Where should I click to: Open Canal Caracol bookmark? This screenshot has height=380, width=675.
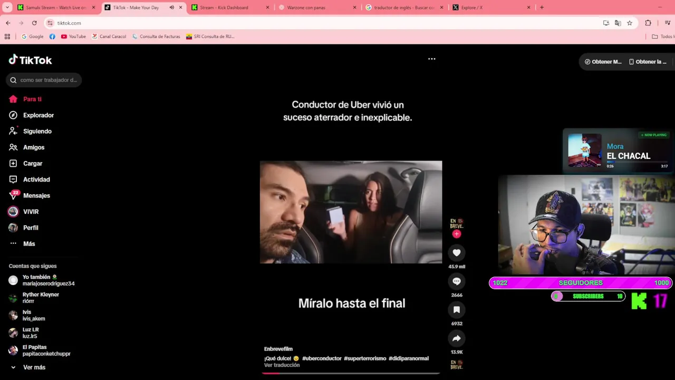pos(109,36)
